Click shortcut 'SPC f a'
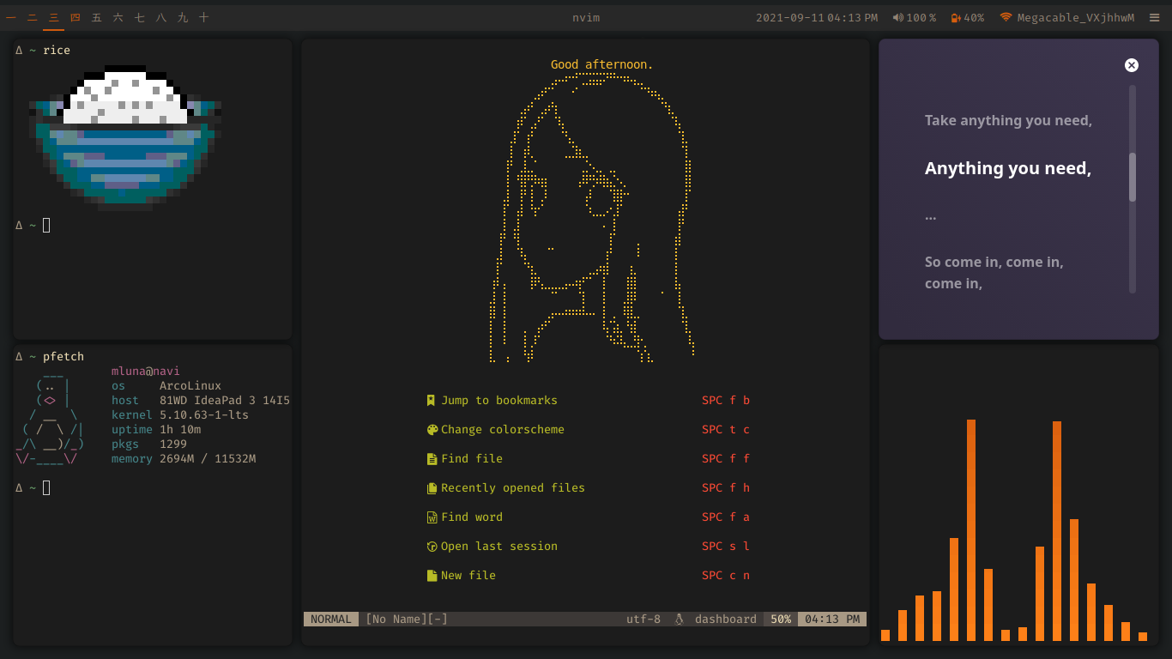Image resolution: width=1172 pixels, height=659 pixels. click(726, 517)
